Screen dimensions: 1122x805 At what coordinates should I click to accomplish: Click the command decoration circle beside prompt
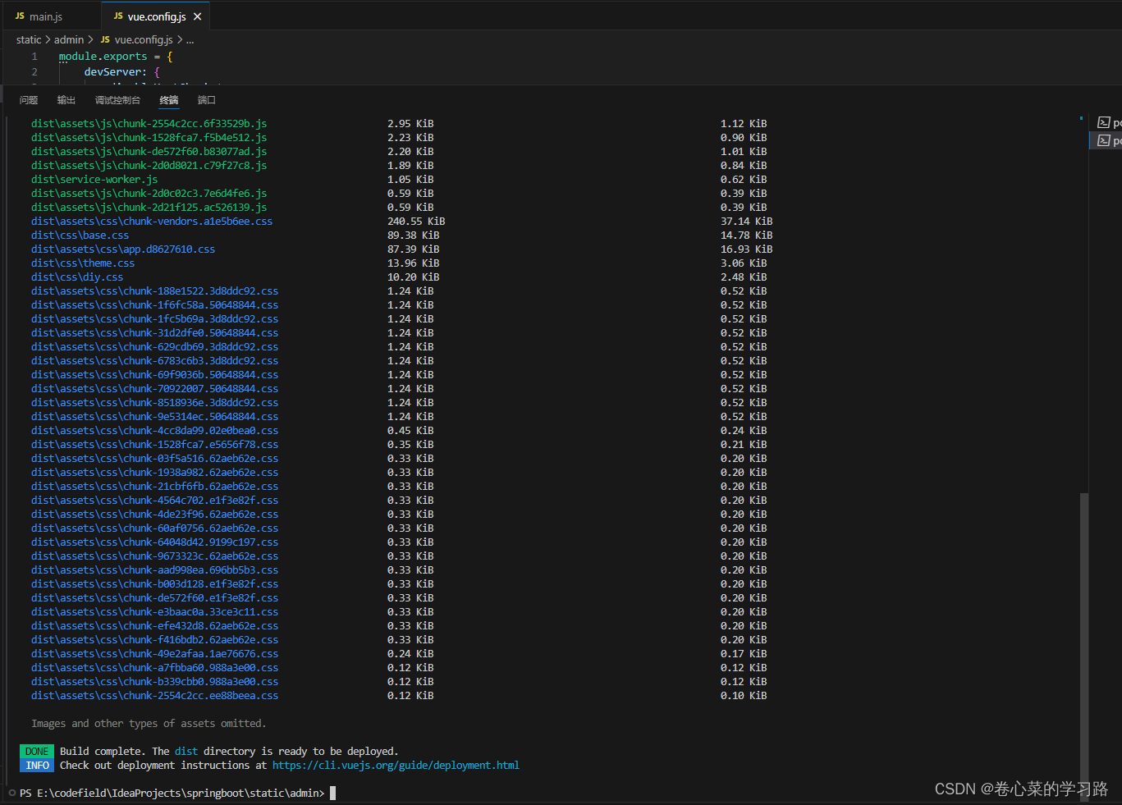(12, 793)
